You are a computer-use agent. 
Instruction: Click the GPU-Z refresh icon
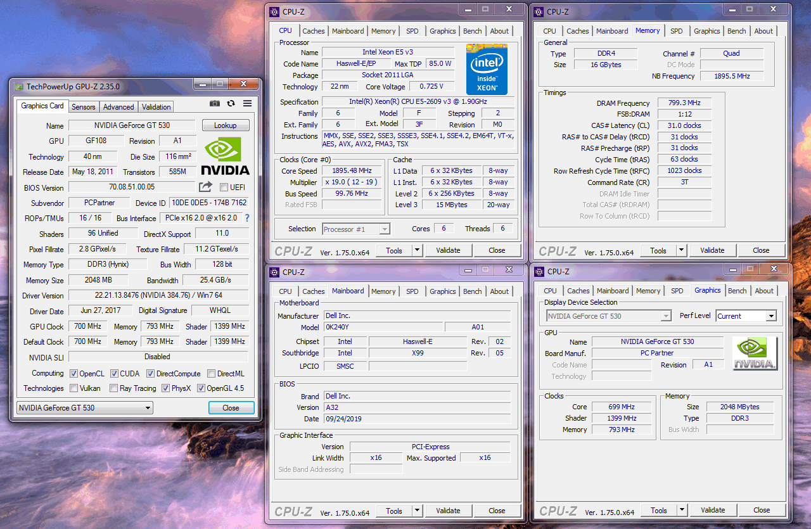coord(231,103)
